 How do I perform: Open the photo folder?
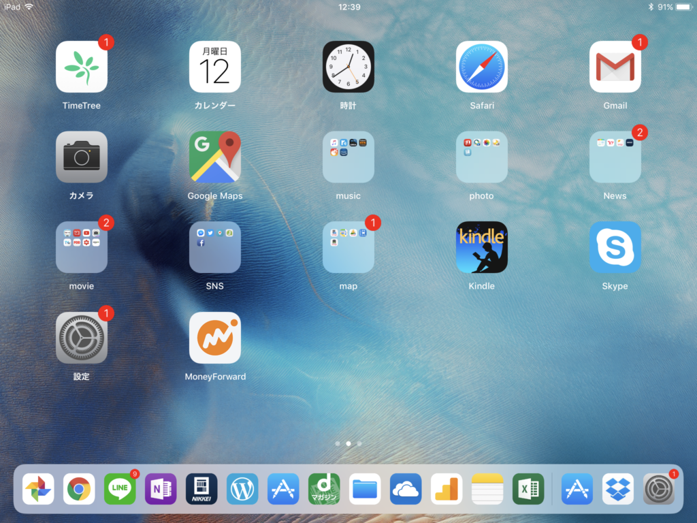click(481, 157)
